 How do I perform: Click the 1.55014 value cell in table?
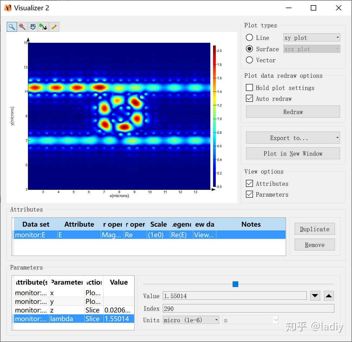click(x=119, y=319)
